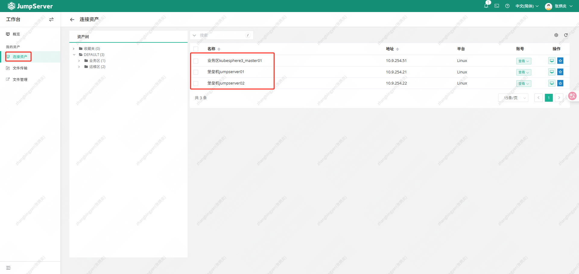The image size is (579, 274).
Task: Open the help question-mark icon
Action: click(x=507, y=6)
